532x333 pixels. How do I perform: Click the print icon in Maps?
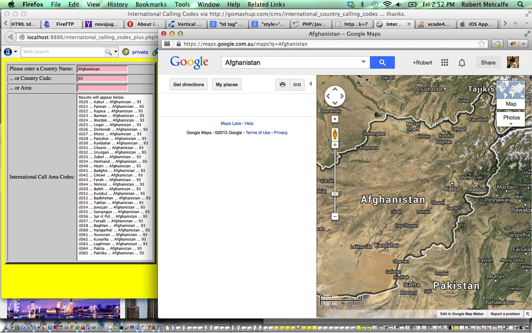tap(283, 84)
